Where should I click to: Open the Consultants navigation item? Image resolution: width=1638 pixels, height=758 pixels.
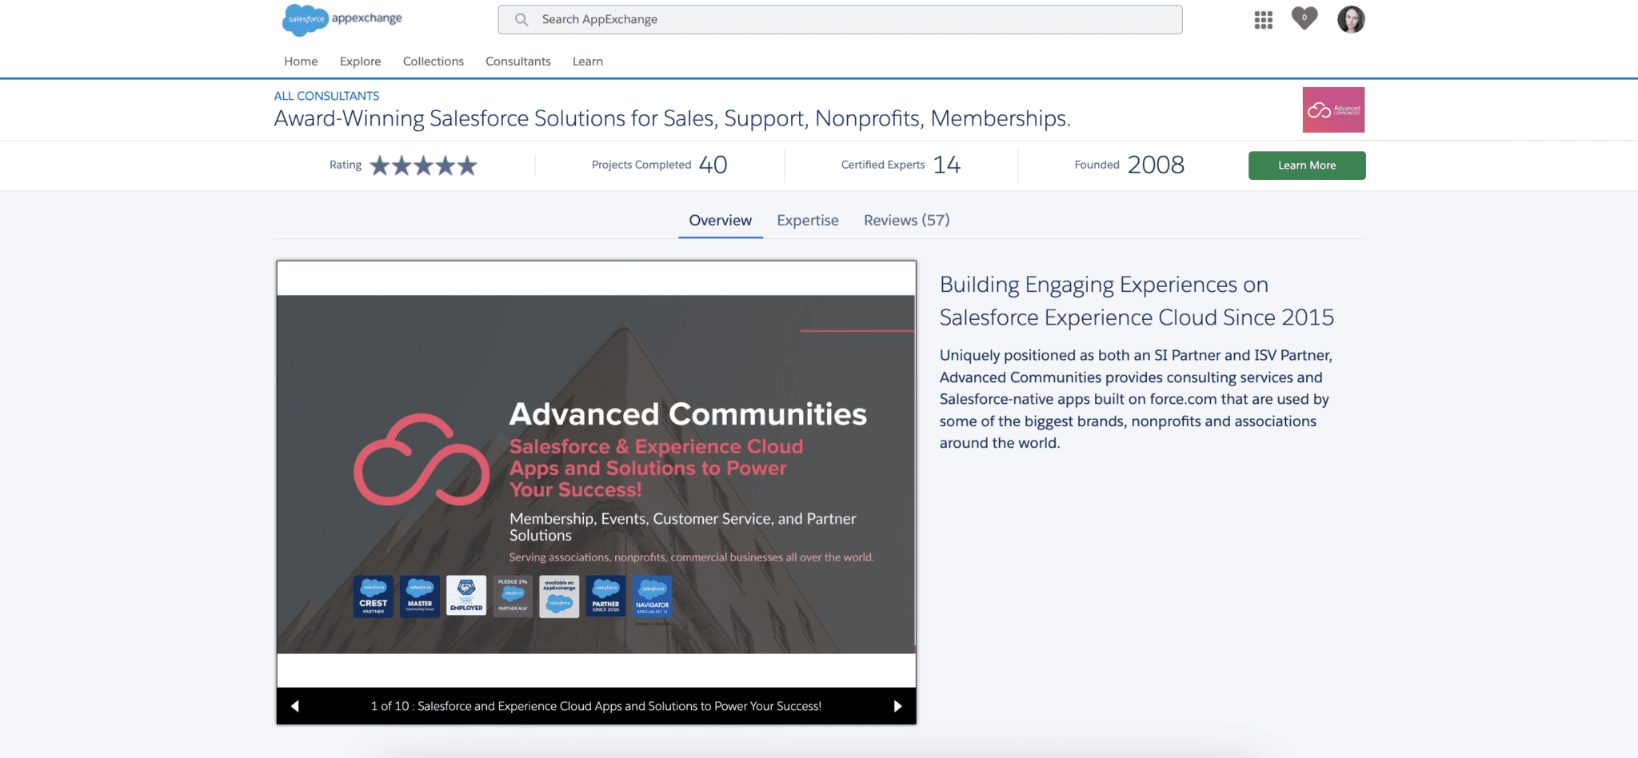click(x=517, y=61)
